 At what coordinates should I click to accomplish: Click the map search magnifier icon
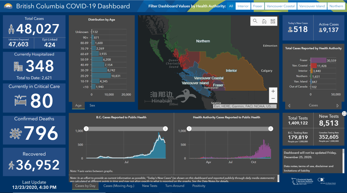tap(255, 21)
